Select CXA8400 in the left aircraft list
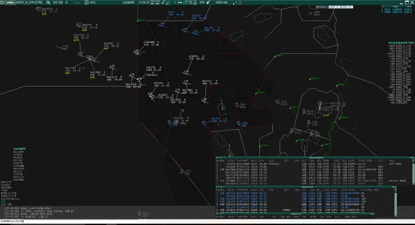Screen dimensions: 415x225 pyautogui.click(x=18, y=166)
